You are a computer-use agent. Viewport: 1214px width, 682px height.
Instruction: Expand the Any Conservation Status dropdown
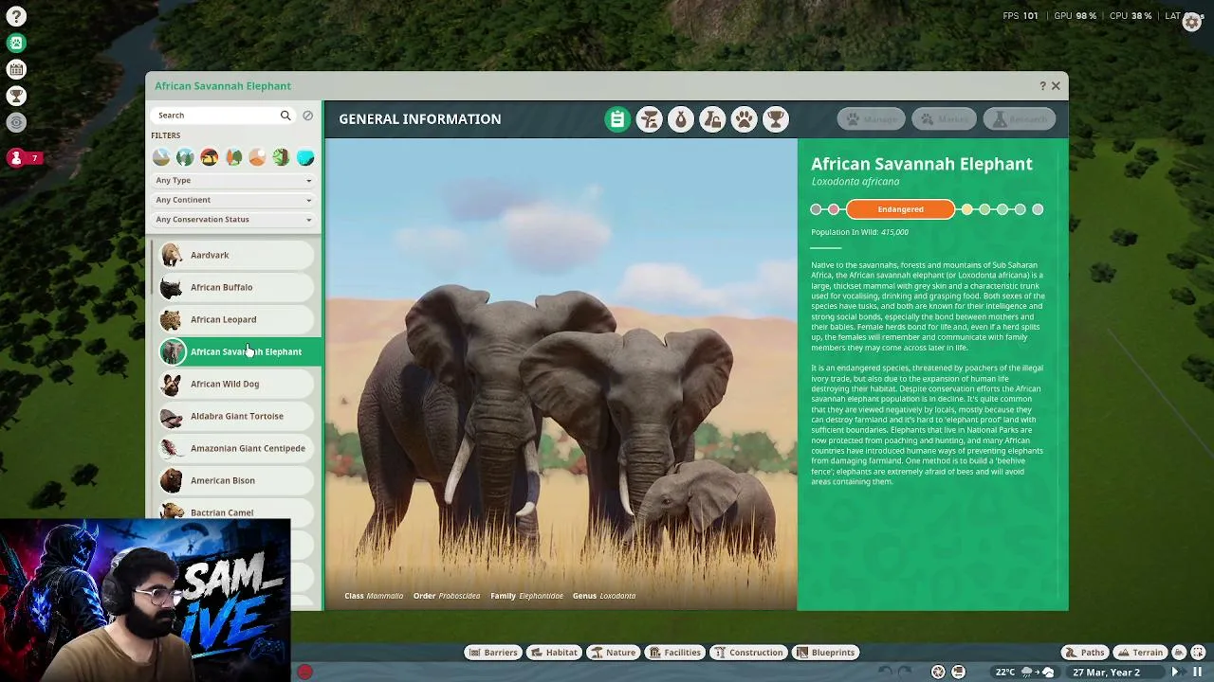(x=233, y=220)
